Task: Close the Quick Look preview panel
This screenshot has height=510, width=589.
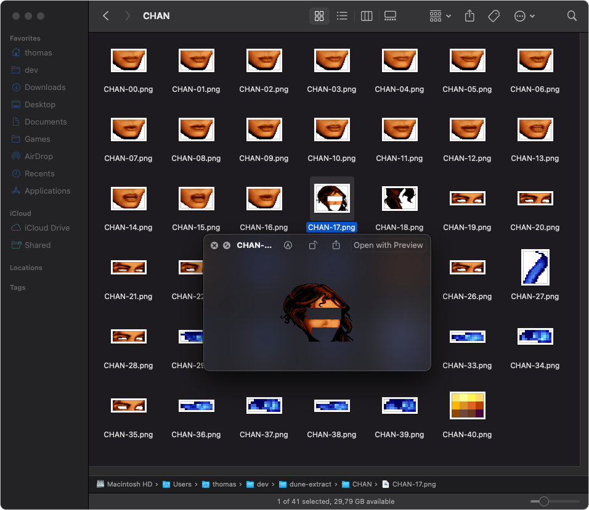Action: coord(214,245)
